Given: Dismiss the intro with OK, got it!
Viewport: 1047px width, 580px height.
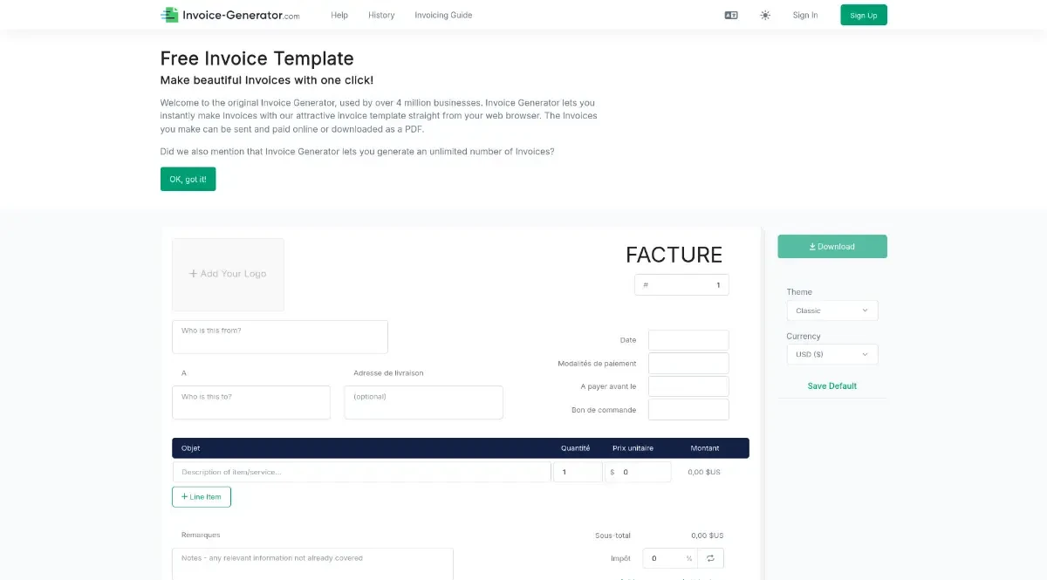Looking at the screenshot, I should (188, 178).
